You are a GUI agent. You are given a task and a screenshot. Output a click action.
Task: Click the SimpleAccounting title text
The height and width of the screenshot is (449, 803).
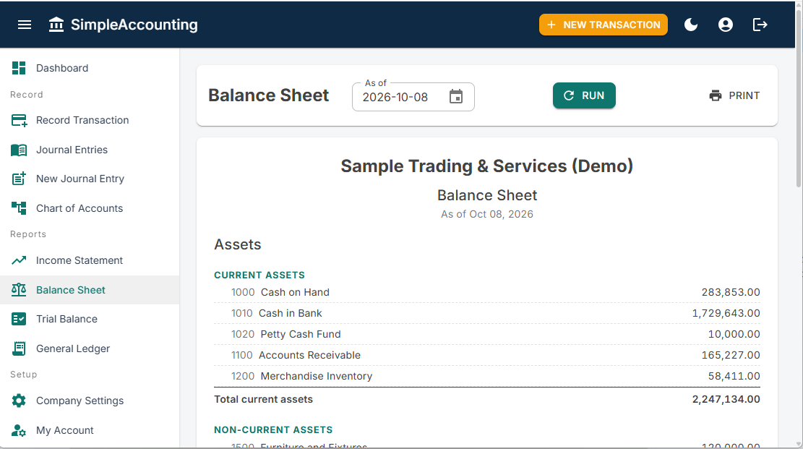coord(134,25)
